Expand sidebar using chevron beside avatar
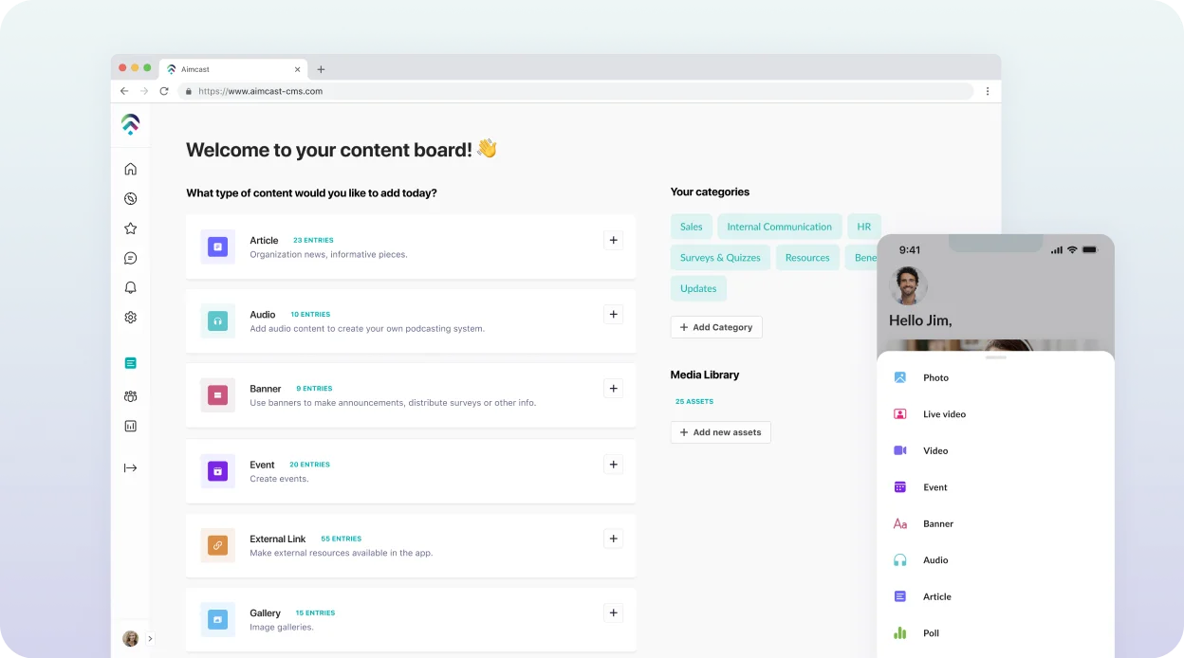 150,639
